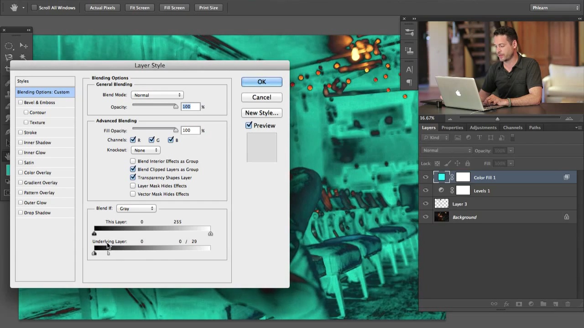
Task: Zoom in with Navigator large mountains icon
Action: pyautogui.click(x=569, y=118)
